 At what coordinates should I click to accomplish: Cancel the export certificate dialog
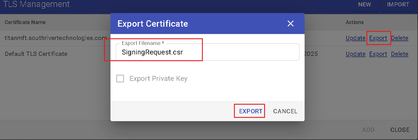(285, 111)
